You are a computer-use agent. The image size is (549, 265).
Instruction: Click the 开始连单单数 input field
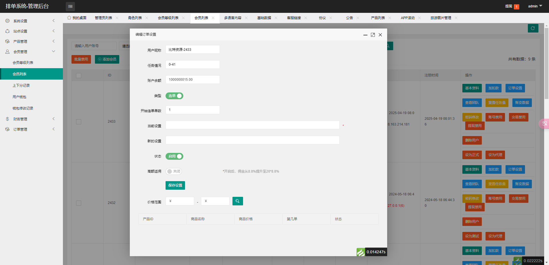(x=192, y=110)
